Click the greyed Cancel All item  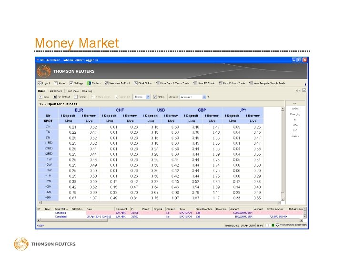(x=122, y=97)
